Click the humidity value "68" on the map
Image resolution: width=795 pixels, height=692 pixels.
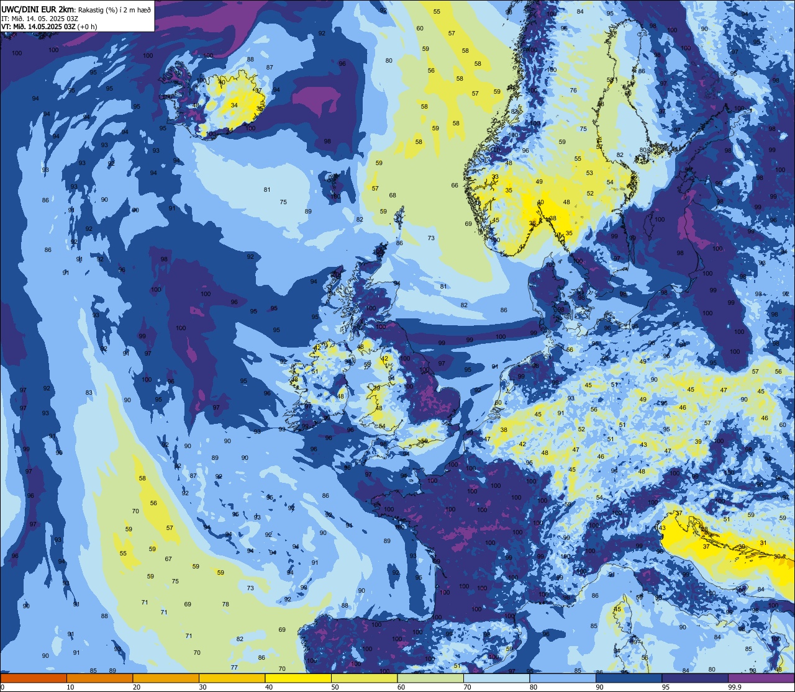pos(393,195)
